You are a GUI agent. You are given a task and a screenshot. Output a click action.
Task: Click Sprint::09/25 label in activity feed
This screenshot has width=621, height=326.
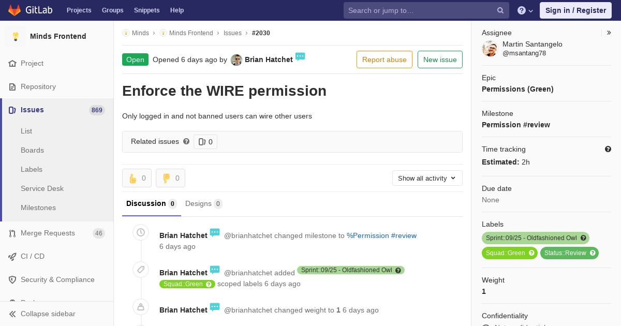point(351,270)
